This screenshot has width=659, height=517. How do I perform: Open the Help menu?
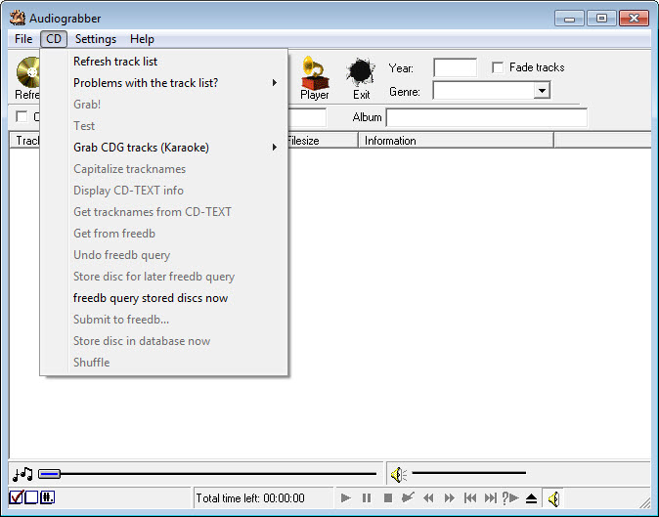(x=142, y=39)
